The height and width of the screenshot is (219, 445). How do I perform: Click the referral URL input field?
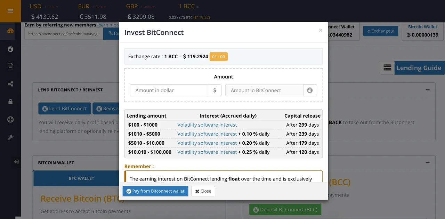[64, 34]
